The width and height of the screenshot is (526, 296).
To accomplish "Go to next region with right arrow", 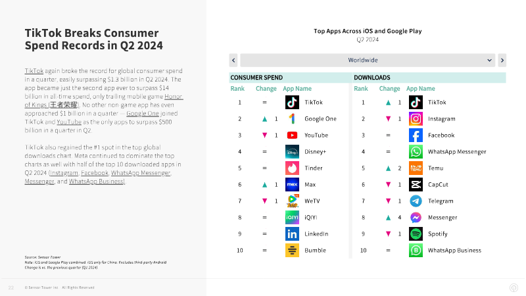I will pos(502,61).
